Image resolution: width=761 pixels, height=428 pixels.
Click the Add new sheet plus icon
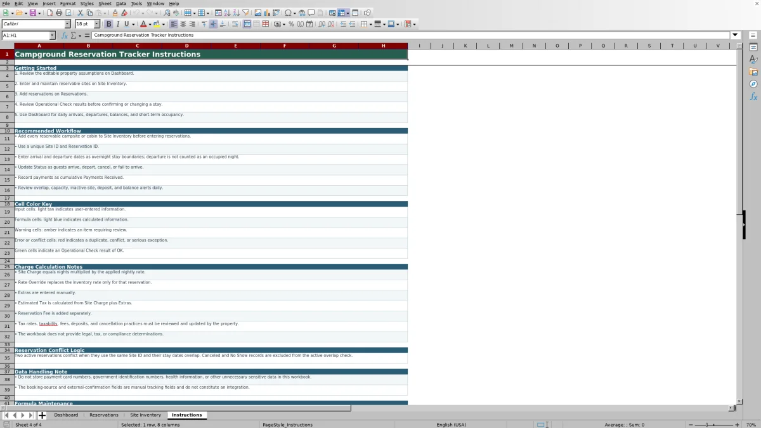[x=42, y=415]
